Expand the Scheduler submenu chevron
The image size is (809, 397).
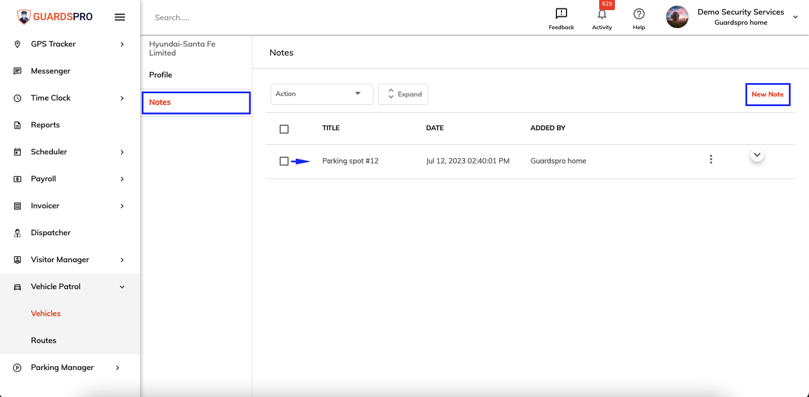(122, 152)
